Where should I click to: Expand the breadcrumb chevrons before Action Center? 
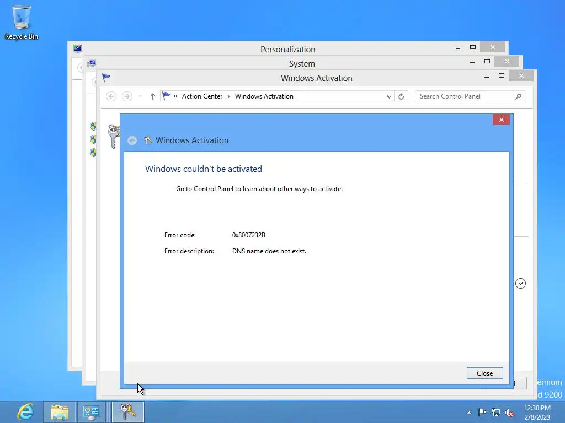tap(175, 96)
